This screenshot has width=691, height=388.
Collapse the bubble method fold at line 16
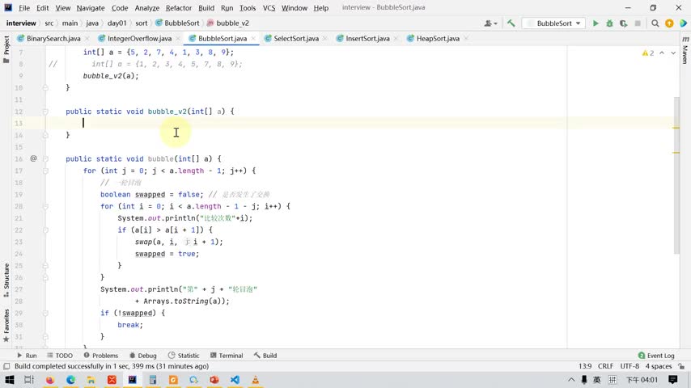pos(45,159)
